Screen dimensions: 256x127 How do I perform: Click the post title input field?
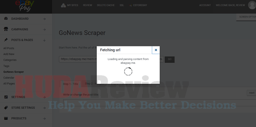[159, 103]
